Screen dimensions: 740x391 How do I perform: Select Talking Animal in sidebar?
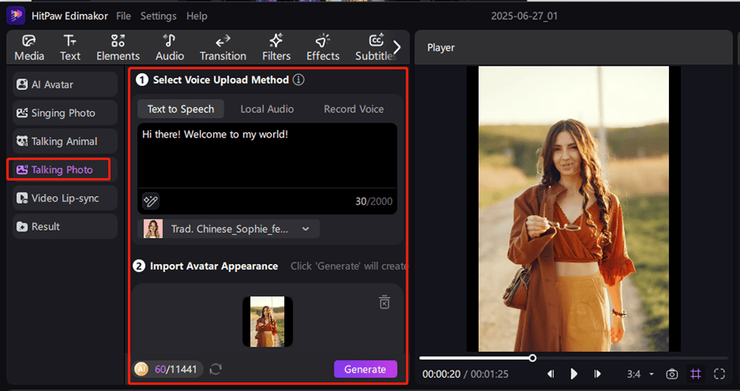[x=65, y=141]
